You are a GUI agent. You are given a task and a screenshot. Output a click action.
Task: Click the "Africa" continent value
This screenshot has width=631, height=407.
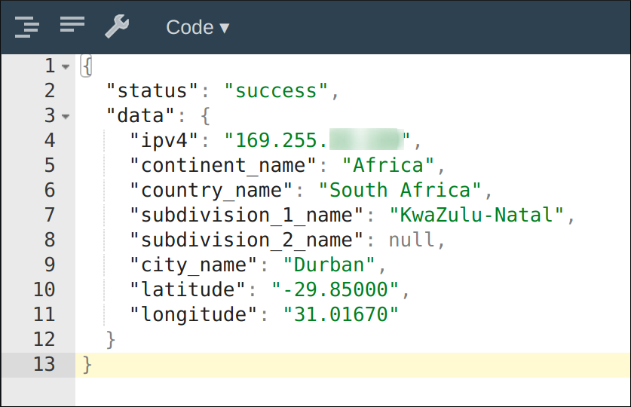(388, 165)
